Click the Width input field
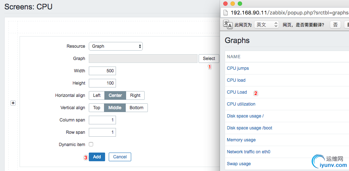Viewport: 349px width, 171px height. coord(102,71)
